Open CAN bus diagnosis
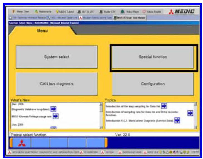This screenshot has width=203, height=159. tap(57, 84)
